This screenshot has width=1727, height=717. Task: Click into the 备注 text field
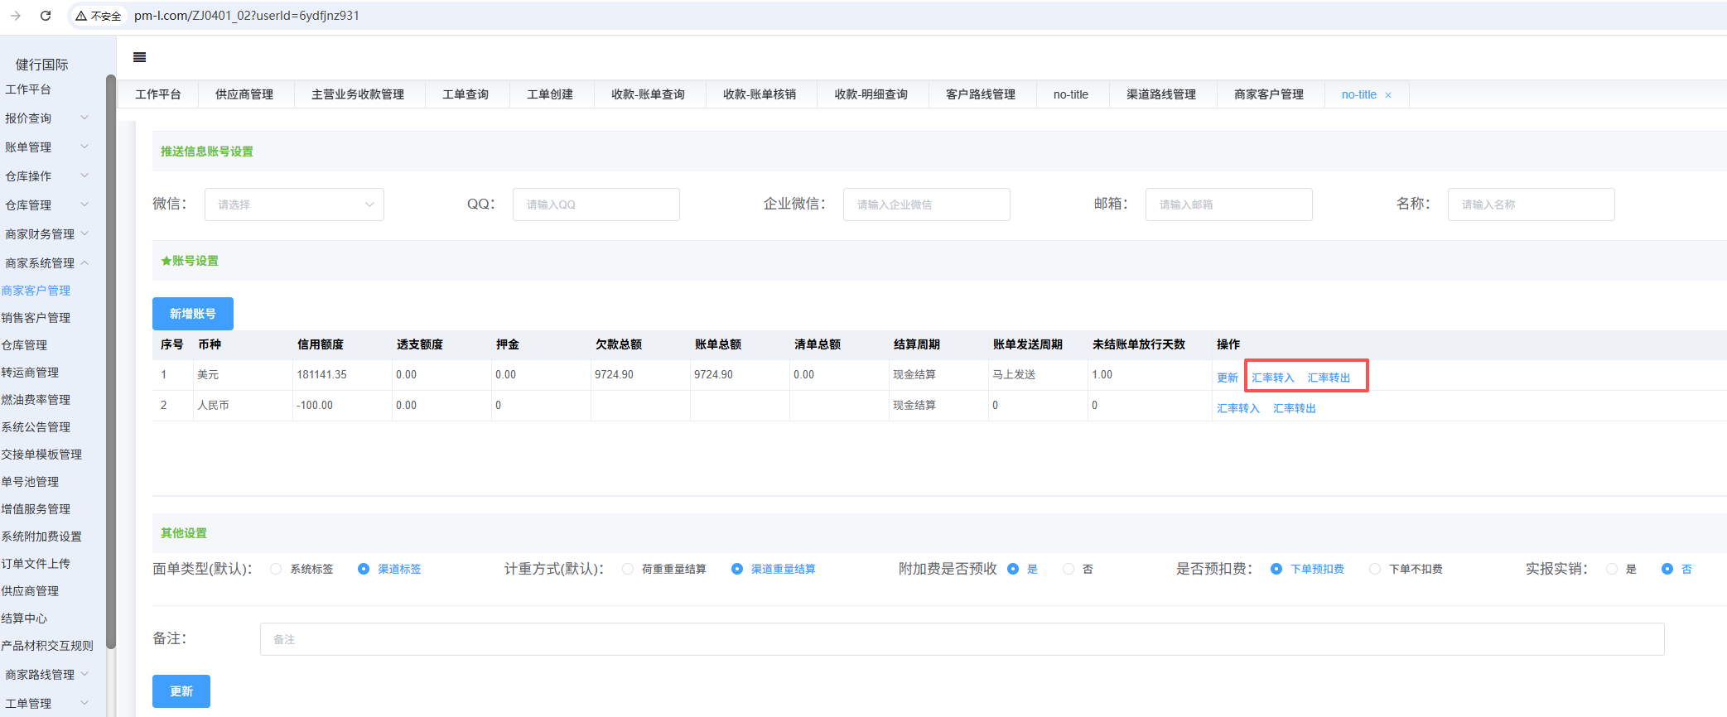point(961,639)
